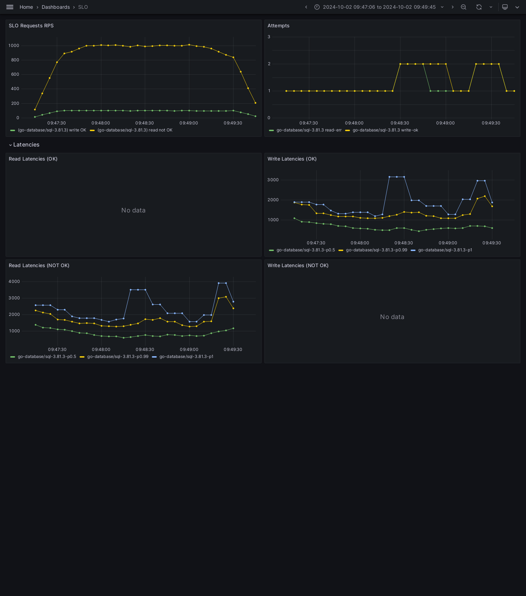Open Write Latencies (OK) panel title
Screen dimensions: 526x596
coord(292,159)
